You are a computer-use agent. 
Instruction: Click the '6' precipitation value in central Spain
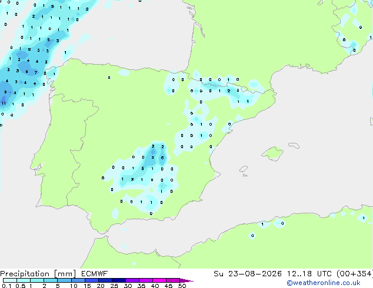162,158
